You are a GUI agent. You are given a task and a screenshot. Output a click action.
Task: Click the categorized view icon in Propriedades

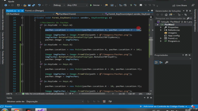[x=157, y=62]
